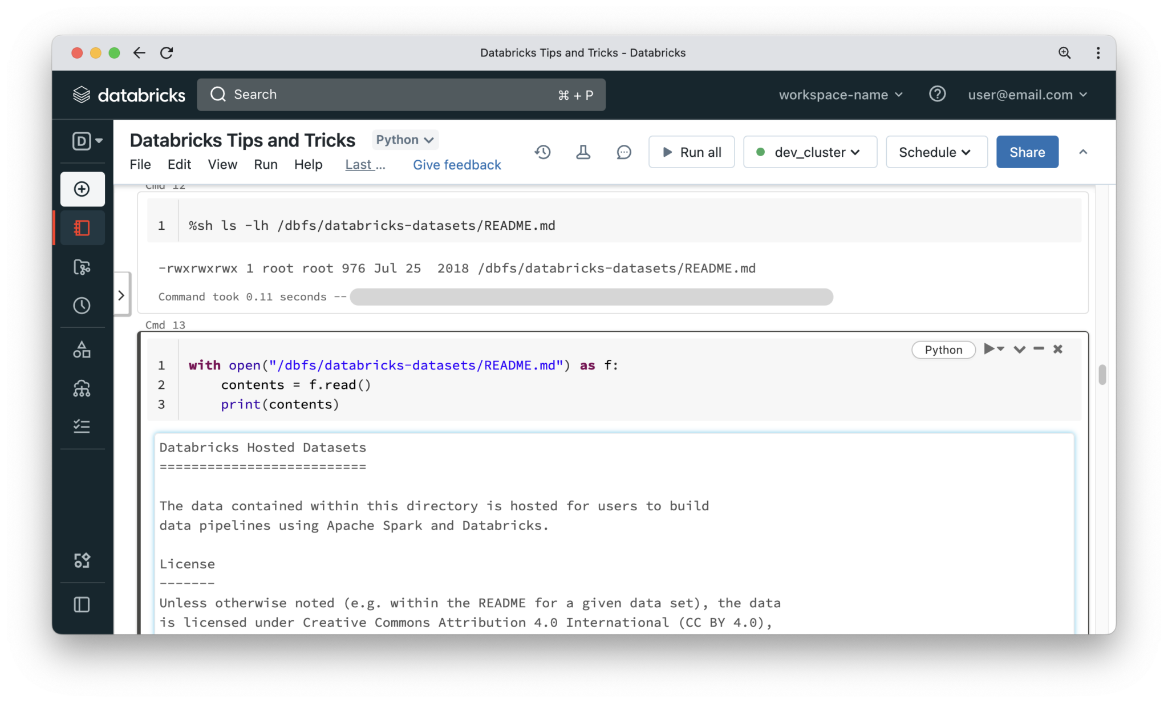Open the revision history icon
The image size is (1168, 703).
[x=542, y=152]
